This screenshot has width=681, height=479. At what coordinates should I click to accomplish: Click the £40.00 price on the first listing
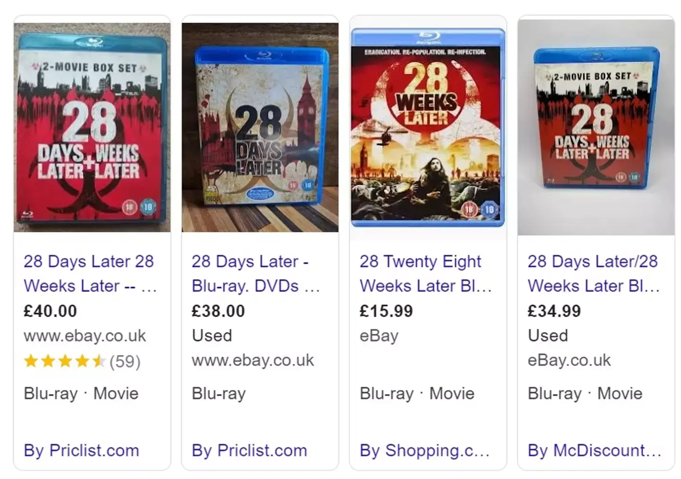[x=50, y=311]
